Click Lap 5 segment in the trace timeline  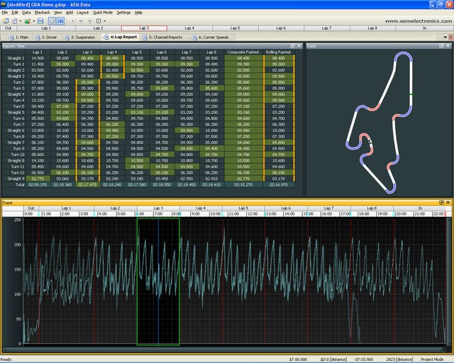[x=243, y=208]
